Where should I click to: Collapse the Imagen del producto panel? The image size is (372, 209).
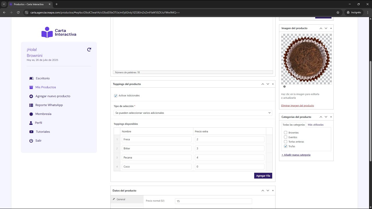tap(331, 28)
